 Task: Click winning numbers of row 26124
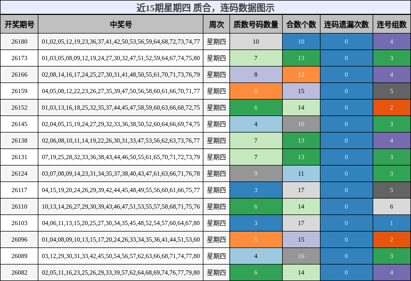(x=120, y=173)
